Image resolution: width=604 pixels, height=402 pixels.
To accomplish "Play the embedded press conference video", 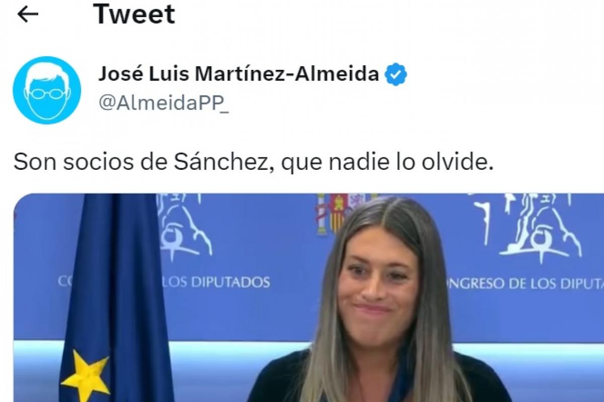I will 309,297.
